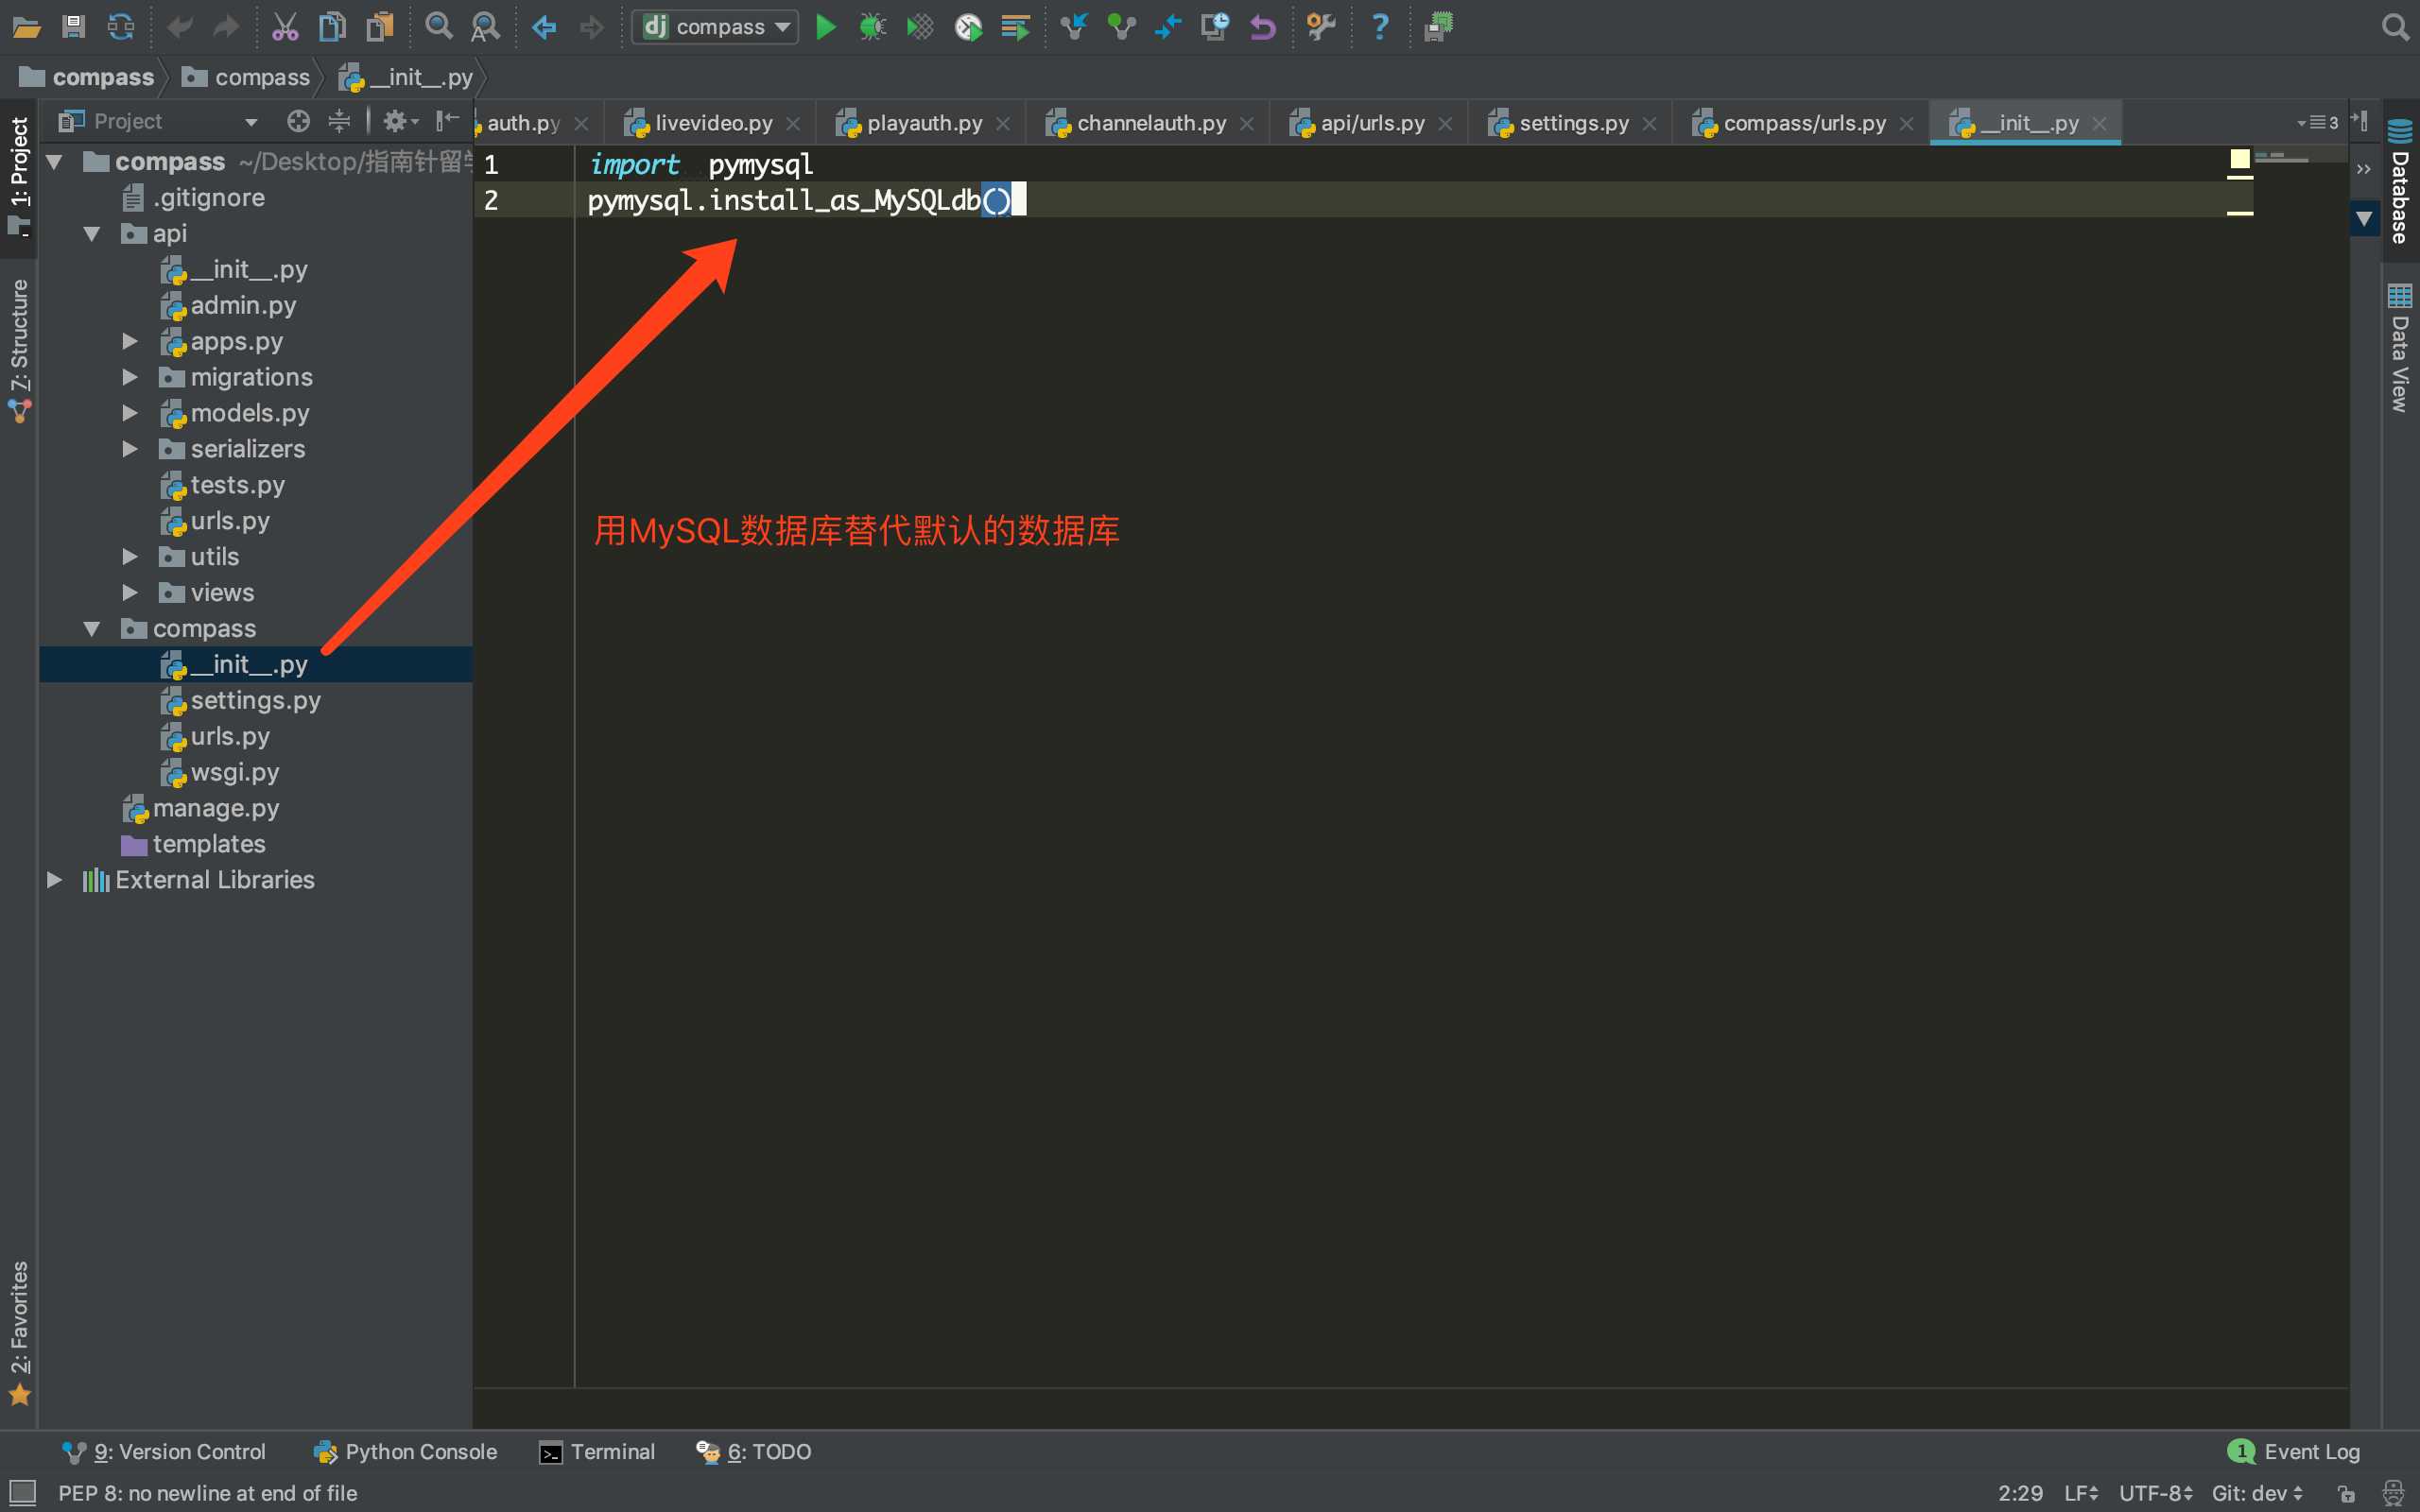
Task: Switch to the settings.py tab
Action: pos(1561,120)
